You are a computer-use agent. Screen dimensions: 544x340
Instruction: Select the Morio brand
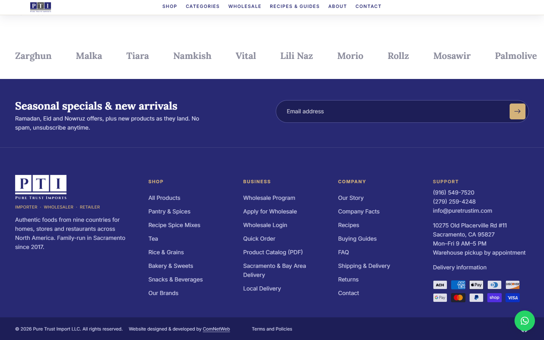point(350,56)
